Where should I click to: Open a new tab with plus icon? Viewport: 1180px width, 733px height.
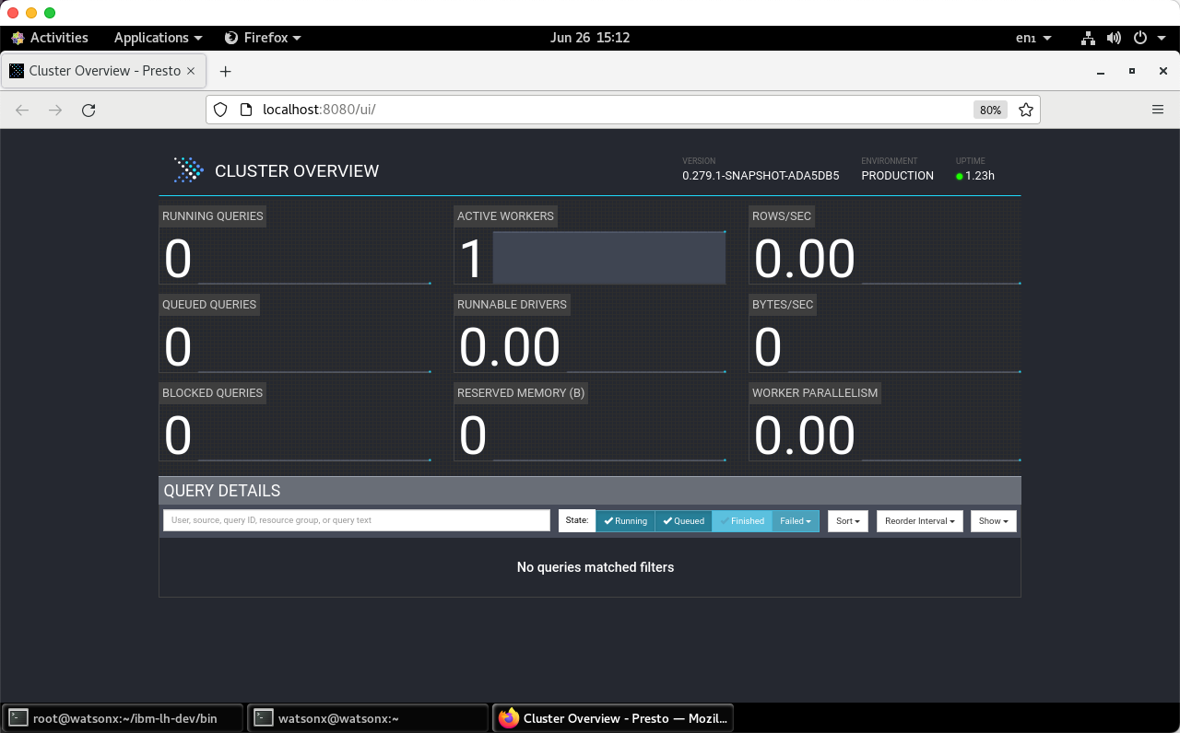pyautogui.click(x=225, y=71)
